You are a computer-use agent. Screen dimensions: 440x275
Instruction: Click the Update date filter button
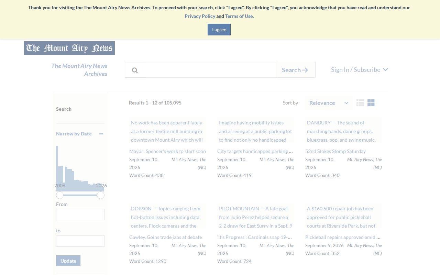(68, 261)
